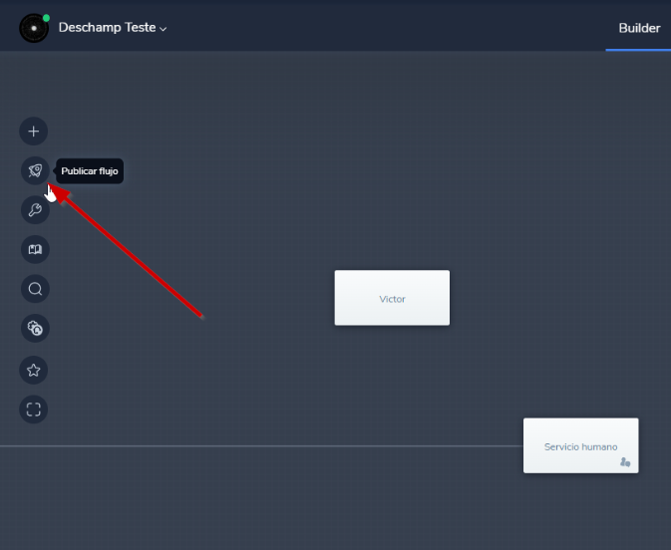Click empty canvas area below the Victor block
The height and width of the screenshot is (550, 671).
coord(392,389)
